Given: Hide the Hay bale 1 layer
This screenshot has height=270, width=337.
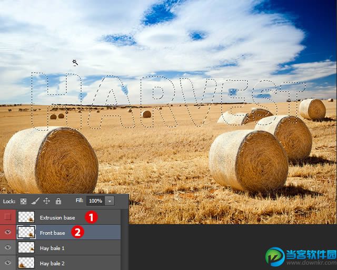Looking at the screenshot, I should coord(8,247).
